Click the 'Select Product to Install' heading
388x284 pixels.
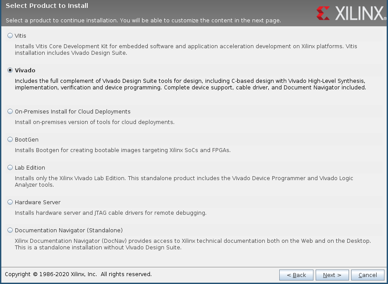point(47,6)
